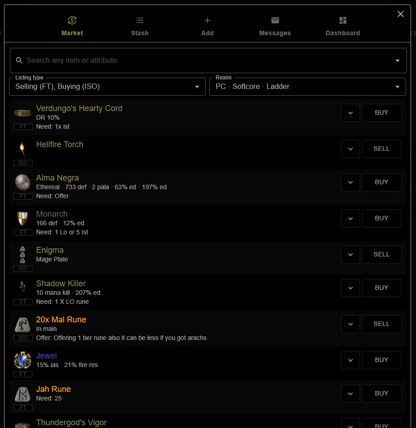Open the Realm selection dropdown

coord(307,86)
